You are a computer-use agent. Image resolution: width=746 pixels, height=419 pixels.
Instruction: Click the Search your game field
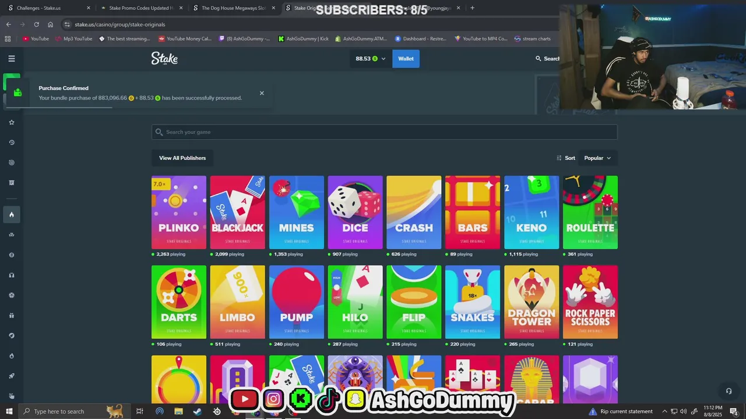point(385,132)
